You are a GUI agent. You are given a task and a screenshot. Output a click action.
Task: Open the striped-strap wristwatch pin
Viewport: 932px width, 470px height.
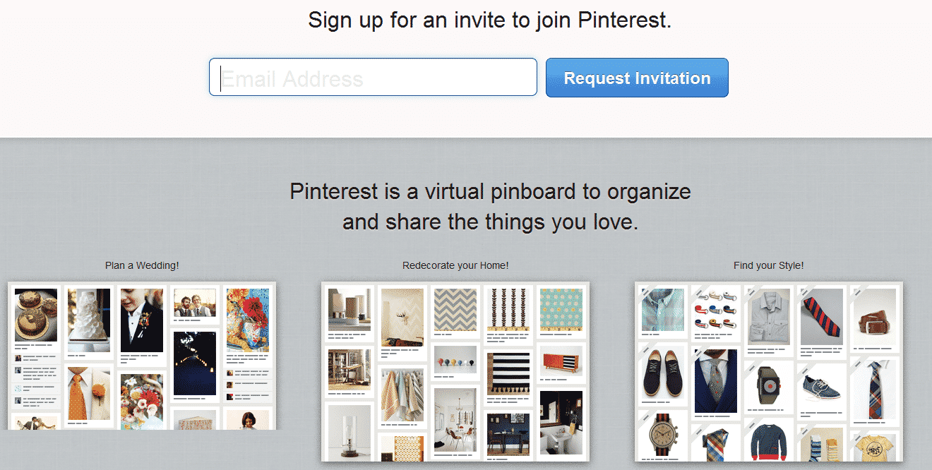tap(663, 436)
